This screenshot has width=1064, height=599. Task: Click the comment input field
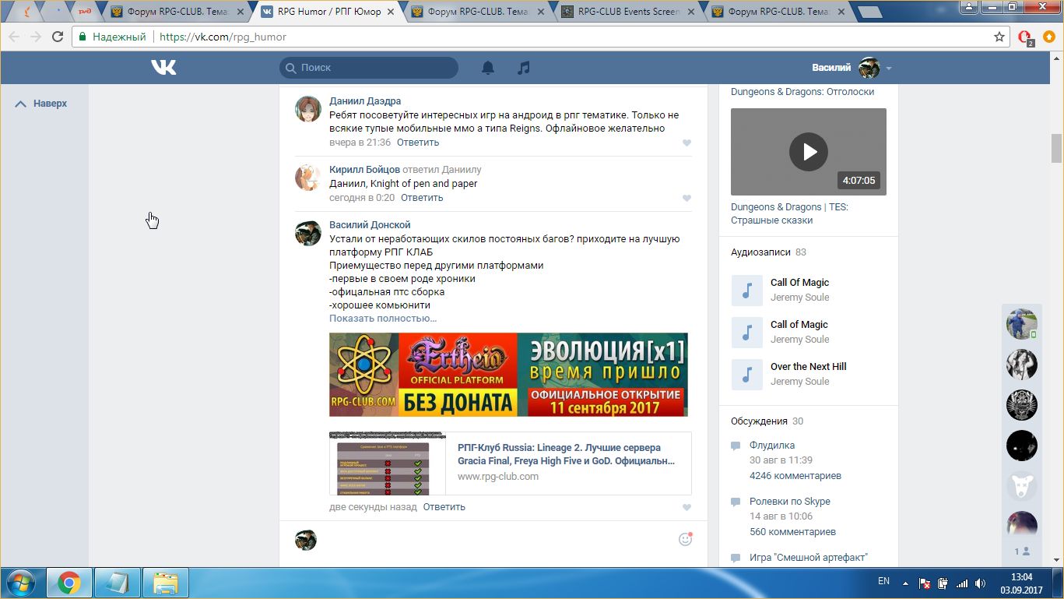[498, 540]
